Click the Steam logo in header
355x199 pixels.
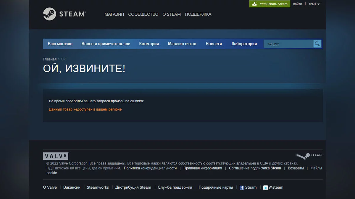tap(64, 14)
